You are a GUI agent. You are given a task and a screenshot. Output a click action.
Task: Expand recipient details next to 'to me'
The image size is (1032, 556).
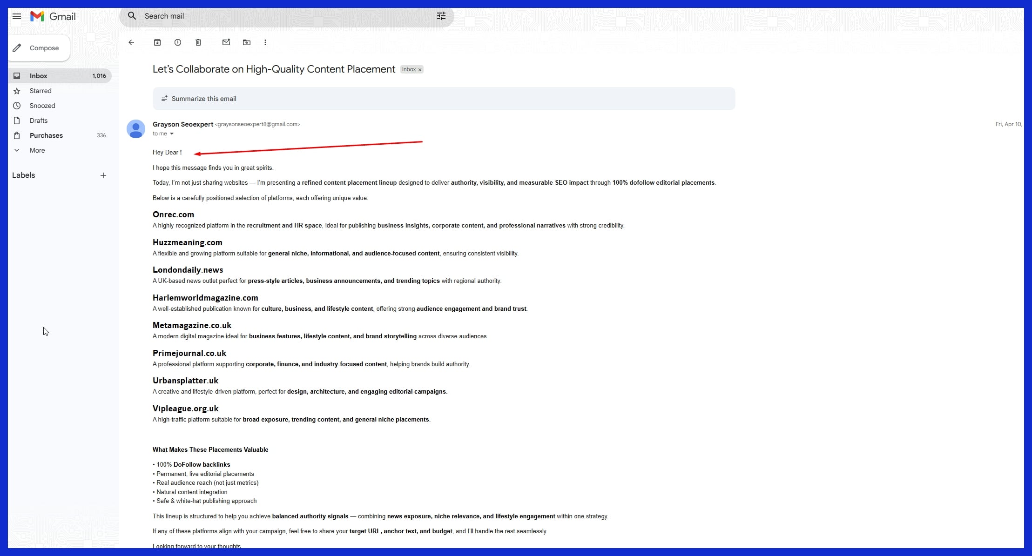coord(172,134)
